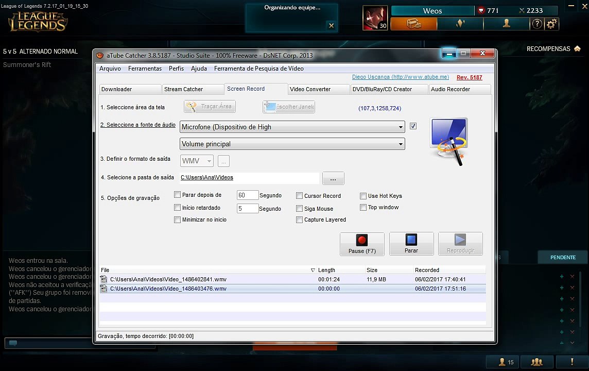Select the Video_1486402841.wmv file row

pos(292,279)
